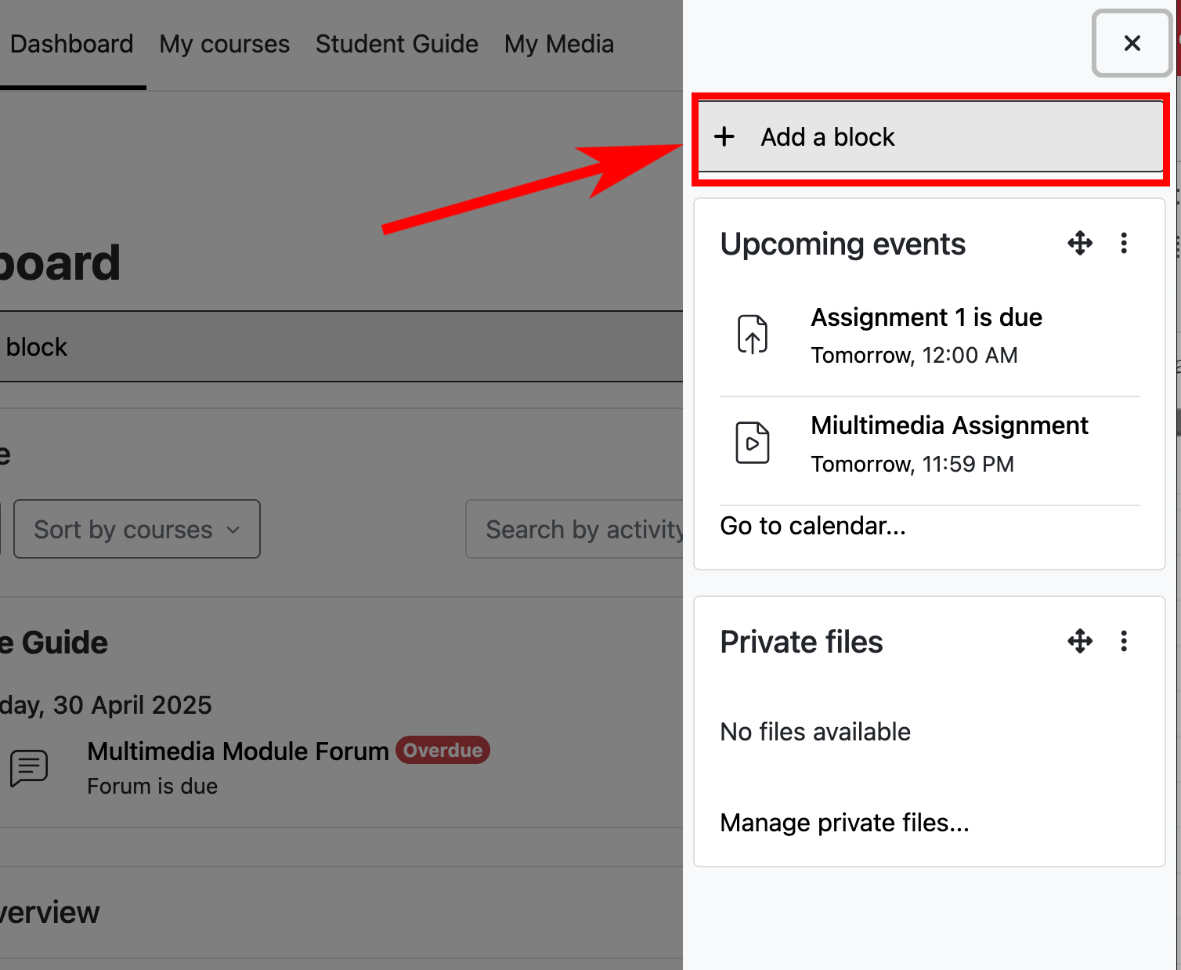Open the Upcoming events block actions menu

point(1124,243)
